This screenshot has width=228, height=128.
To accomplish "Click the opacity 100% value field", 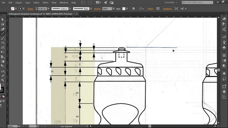I will click(107, 9).
